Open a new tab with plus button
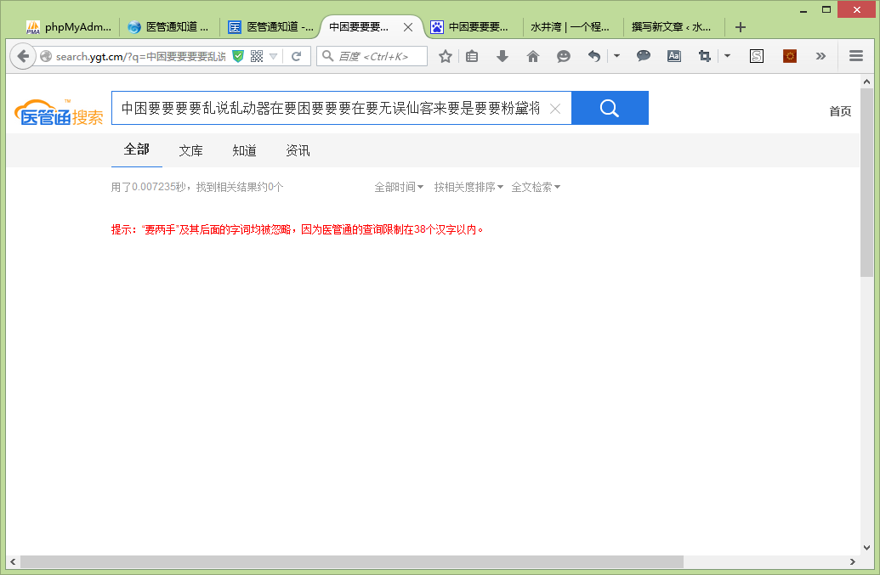This screenshot has height=575, width=880. coord(741,27)
